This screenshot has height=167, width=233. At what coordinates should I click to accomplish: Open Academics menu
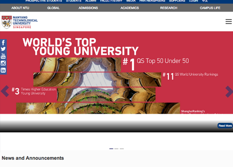coord(130,8)
